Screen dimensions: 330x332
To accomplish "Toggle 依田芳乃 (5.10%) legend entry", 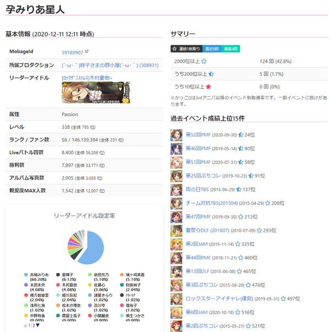I will [98, 277].
